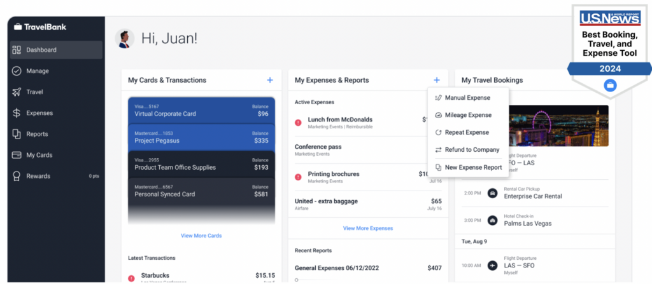Click the Enterprise Car Rental booking text
The image size is (652, 284).
coord(533,196)
